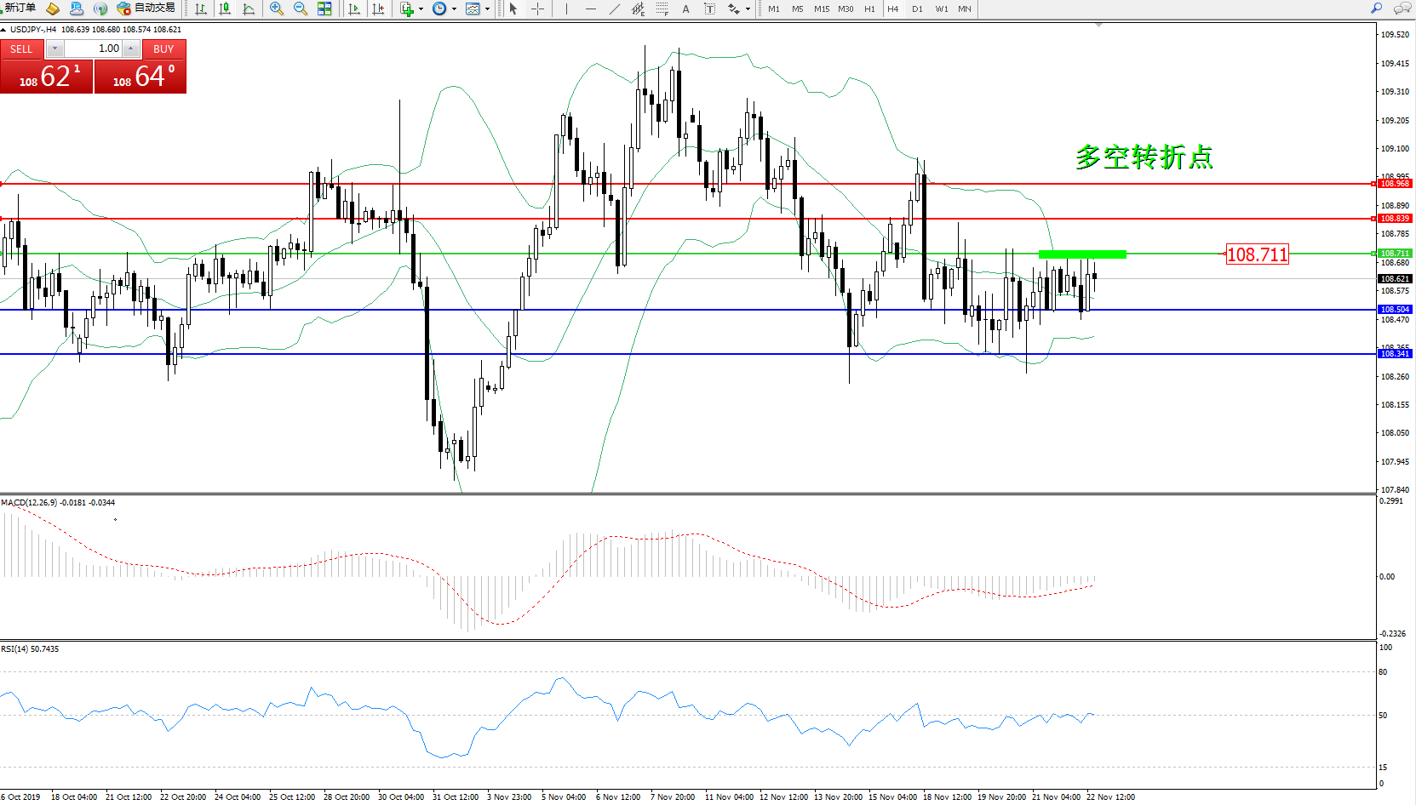Click the green rectangle marker near 108.711

(x=1082, y=254)
